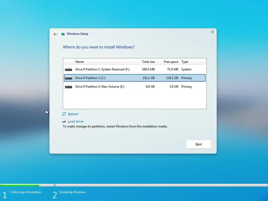
Task: Select Drive 0 Partition 1: System Reserved (F:)
Action: [135, 69]
